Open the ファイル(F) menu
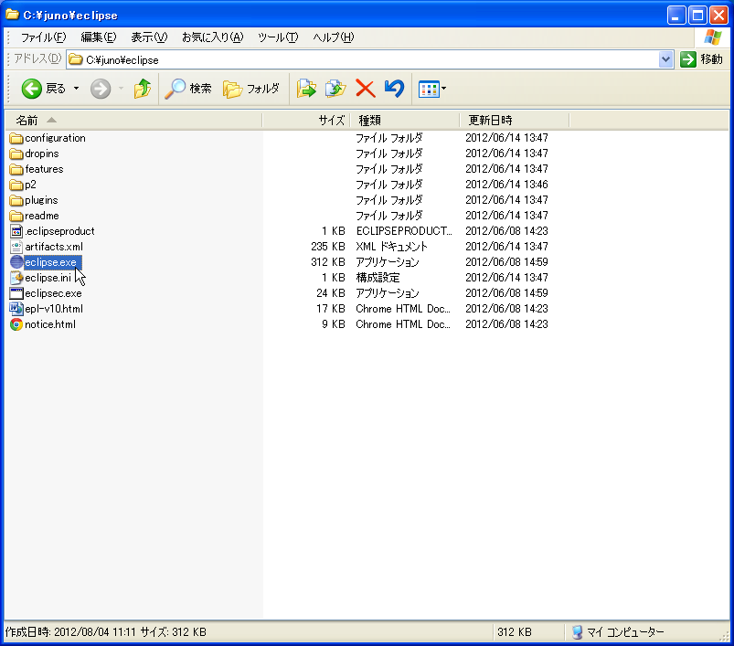This screenshot has width=734, height=646. (43, 37)
